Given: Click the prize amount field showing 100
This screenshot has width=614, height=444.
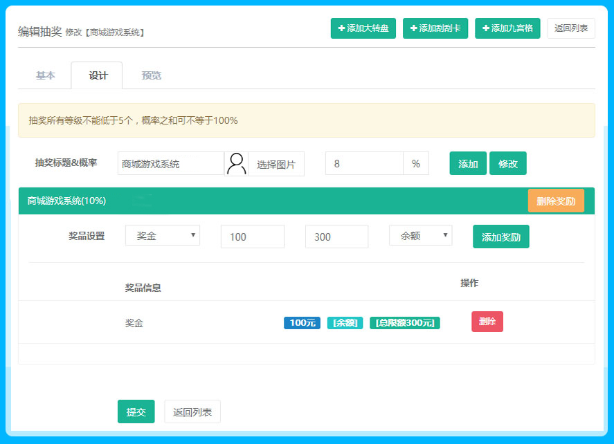Looking at the screenshot, I should (252, 237).
